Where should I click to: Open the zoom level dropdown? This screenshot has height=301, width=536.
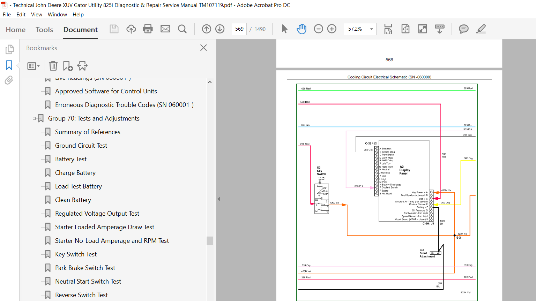[372, 29]
